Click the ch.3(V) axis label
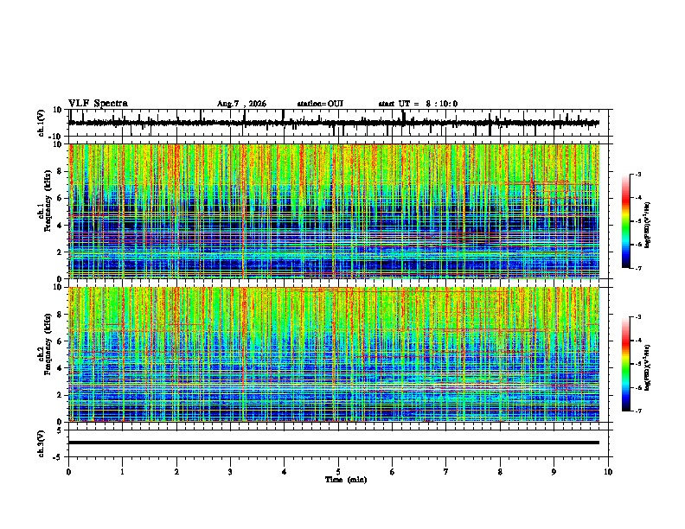 pos(42,443)
